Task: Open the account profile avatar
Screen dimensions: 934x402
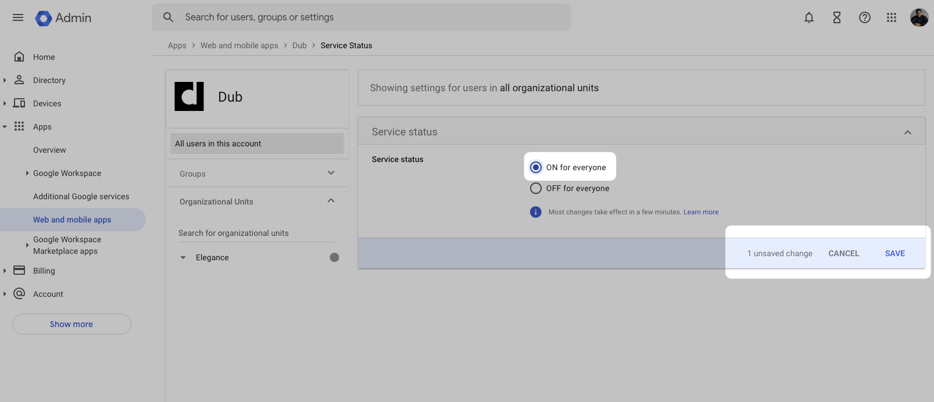Action: click(x=919, y=17)
